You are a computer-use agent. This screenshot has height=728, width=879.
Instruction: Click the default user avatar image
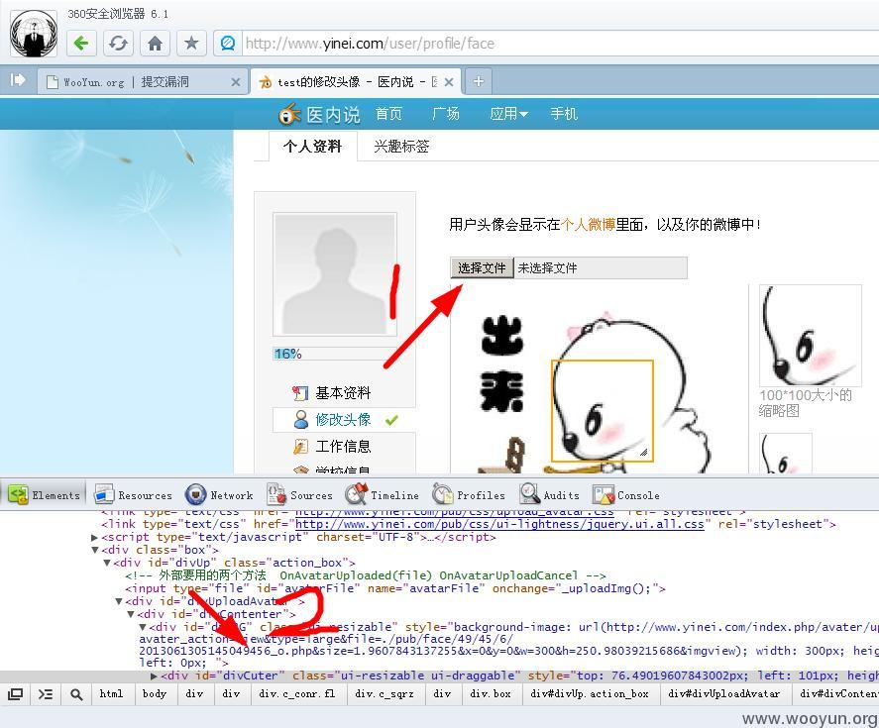coord(335,274)
